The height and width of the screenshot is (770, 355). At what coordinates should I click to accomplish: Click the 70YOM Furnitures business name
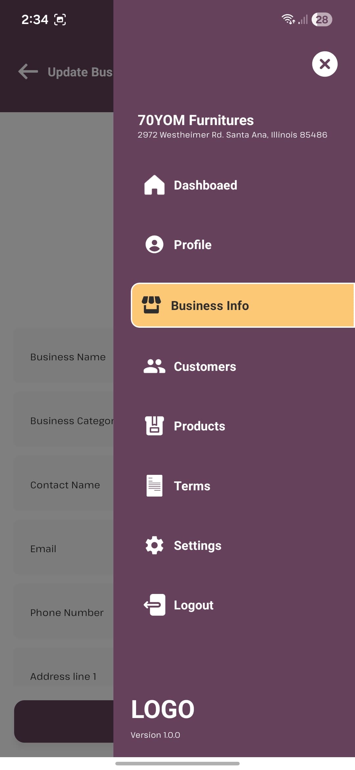coord(195,120)
